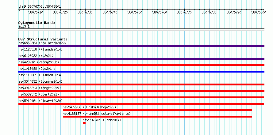This screenshot has height=135, width=273.
Task: Click the 38076770 ruler position
Action: pos(184,12)
